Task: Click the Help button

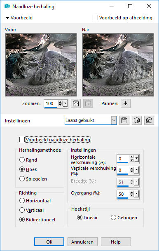Action: coord(116,242)
